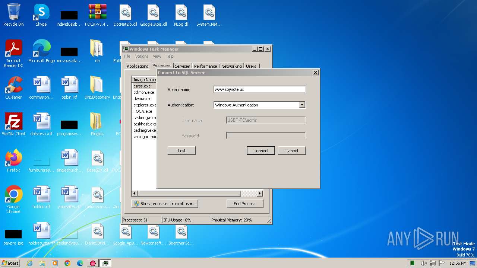
Task: Click right arrow of process list scrollbar
Action: (260, 194)
